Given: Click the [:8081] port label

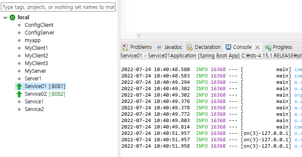Looking at the screenshot, I should (x=57, y=86).
